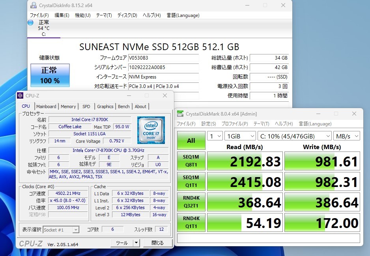Switch to the Bench tab in CPU-Z

[x=123, y=107]
